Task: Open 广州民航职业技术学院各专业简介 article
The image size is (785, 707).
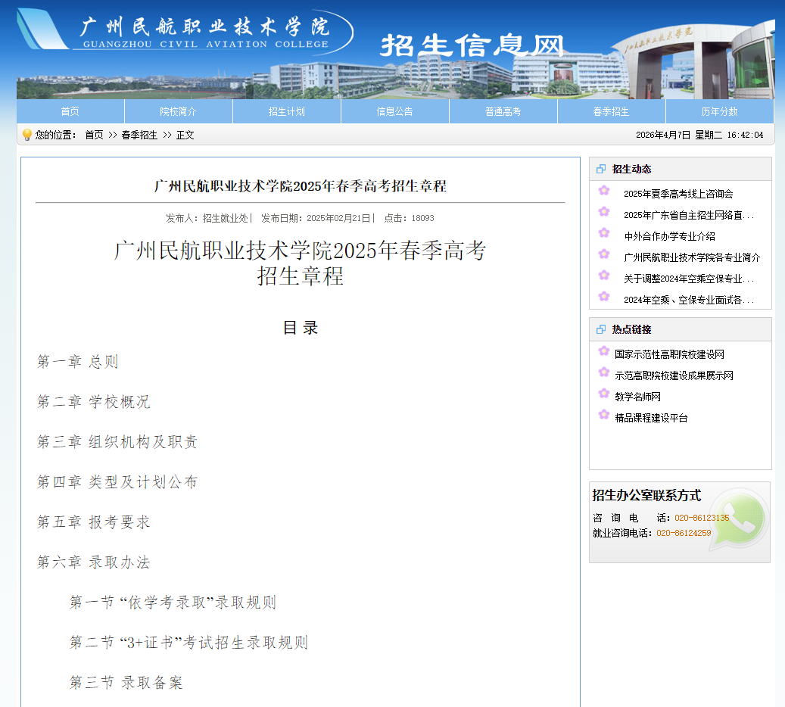Action: click(691, 257)
